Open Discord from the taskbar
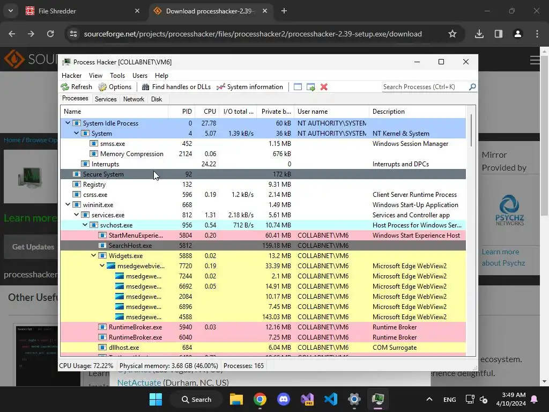The width and height of the screenshot is (549, 412). [284, 399]
